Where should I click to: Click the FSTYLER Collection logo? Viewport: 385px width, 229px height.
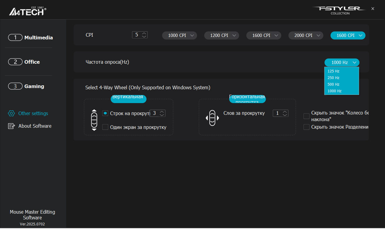339,10
